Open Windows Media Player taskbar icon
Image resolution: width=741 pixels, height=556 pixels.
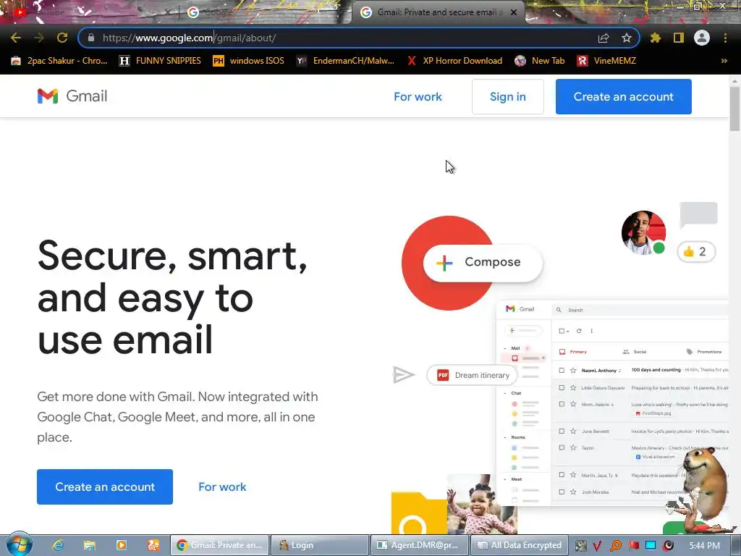pos(122,545)
